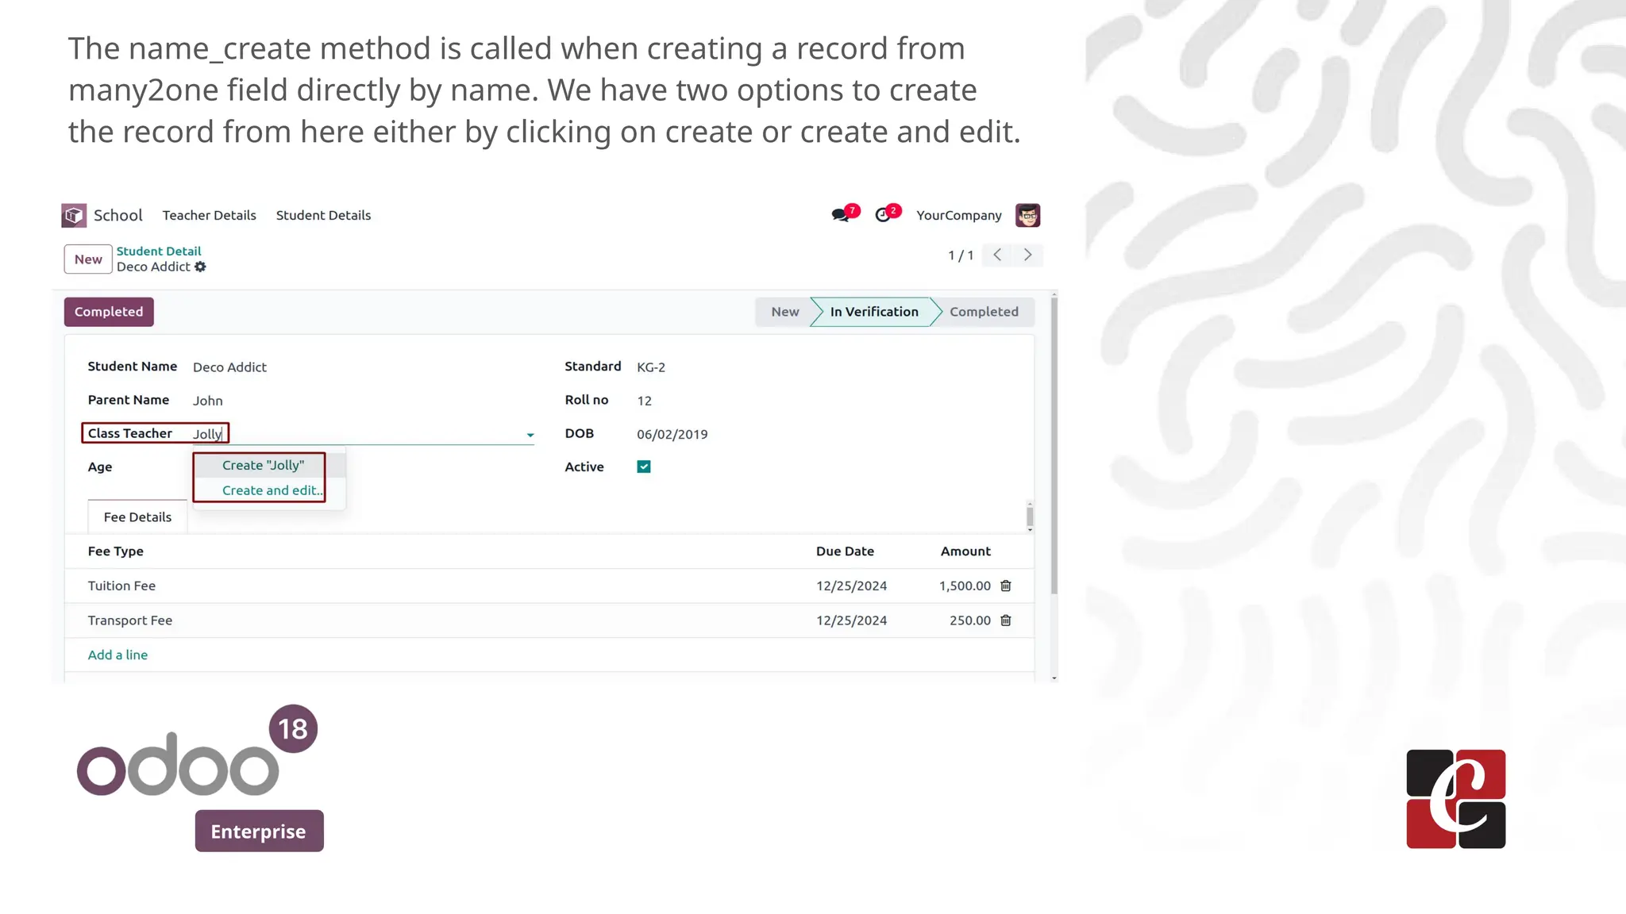1626x914 pixels.
Task: Delete the Tuition Fee line
Action: (1006, 586)
